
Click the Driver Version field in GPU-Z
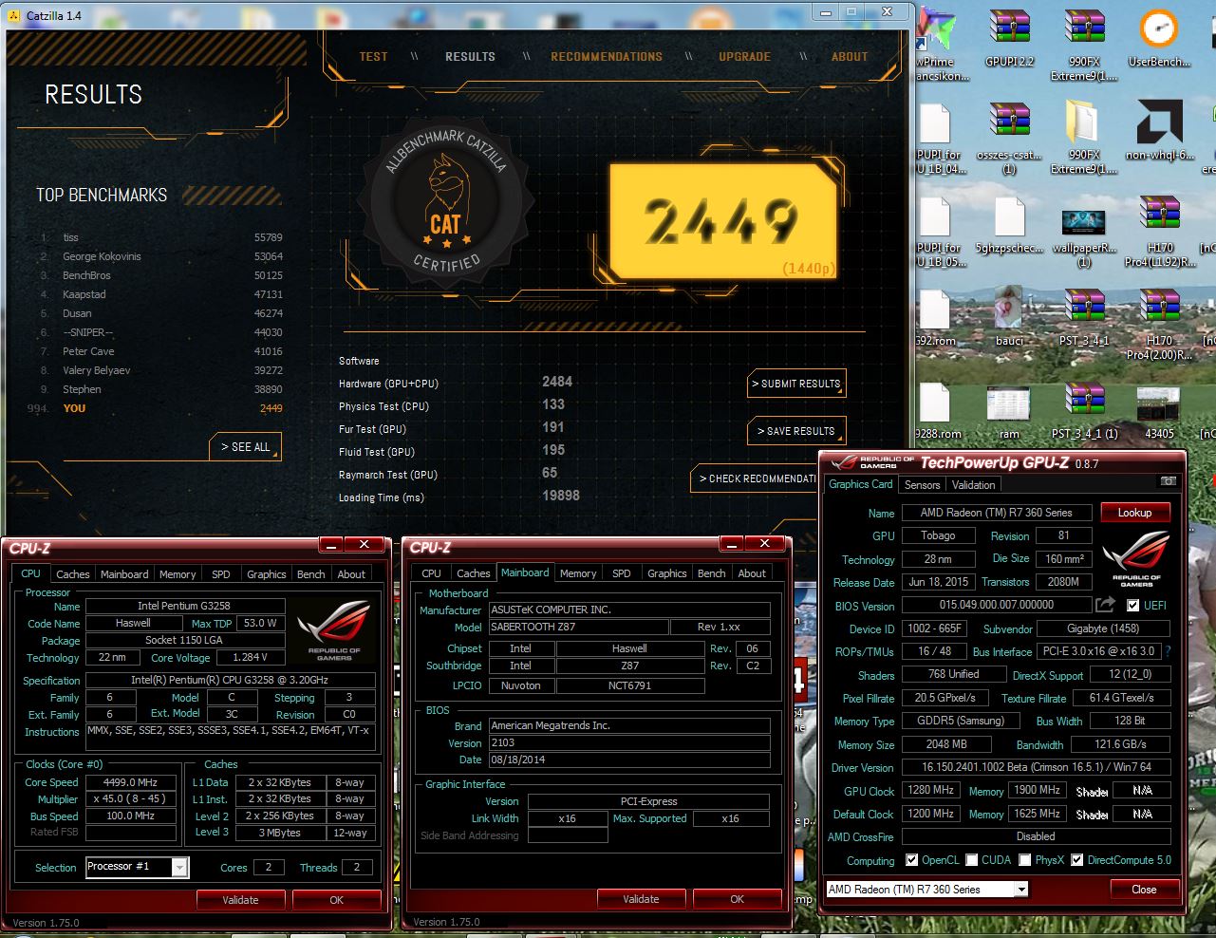pyautogui.click(x=1036, y=767)
